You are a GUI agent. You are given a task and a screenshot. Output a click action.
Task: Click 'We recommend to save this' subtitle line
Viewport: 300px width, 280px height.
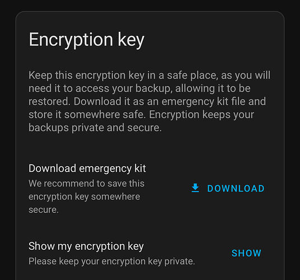tap(87, 183)
